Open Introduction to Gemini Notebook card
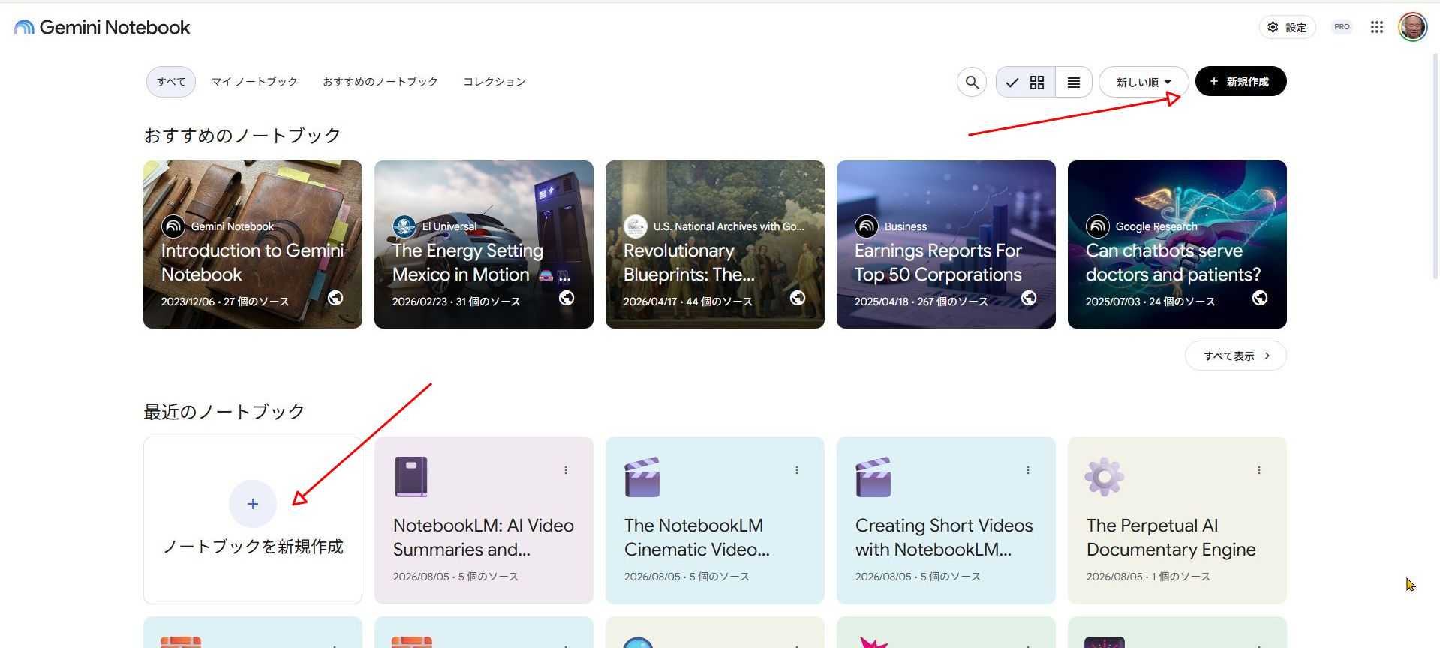This screenshot has width=1440, height=648. [x=253, y=244]
